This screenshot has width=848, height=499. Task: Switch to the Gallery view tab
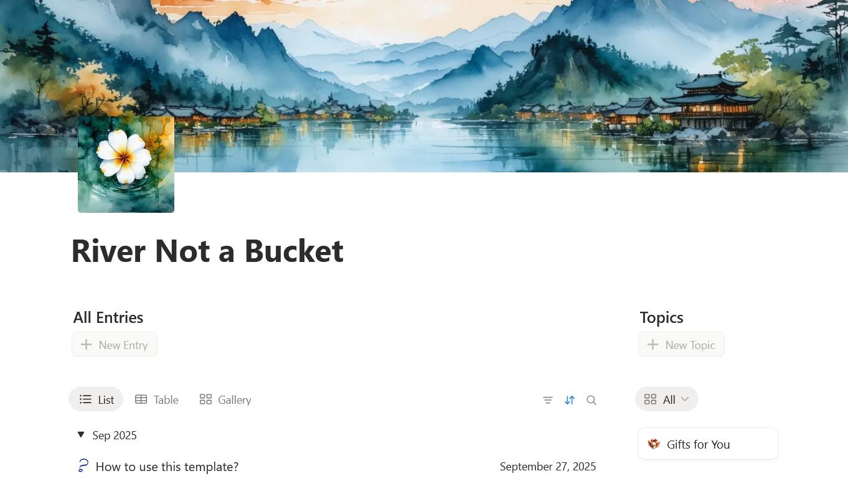point(225,399)
